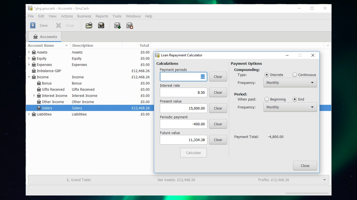Click the Liabilities account bank icon

[34, 114]
